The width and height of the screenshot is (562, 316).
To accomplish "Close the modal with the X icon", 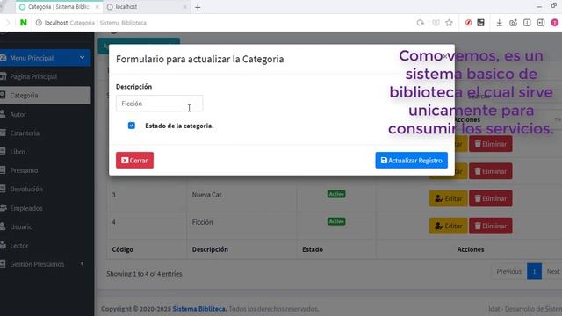I will point(445,56).
